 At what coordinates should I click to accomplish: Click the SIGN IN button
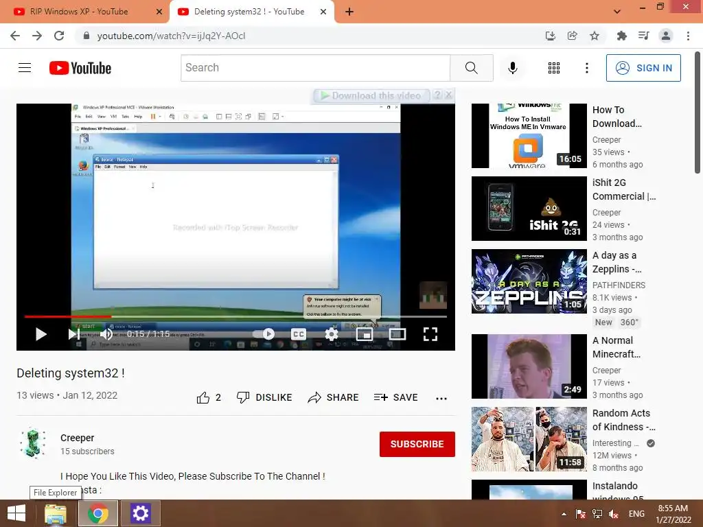point(643,68)
